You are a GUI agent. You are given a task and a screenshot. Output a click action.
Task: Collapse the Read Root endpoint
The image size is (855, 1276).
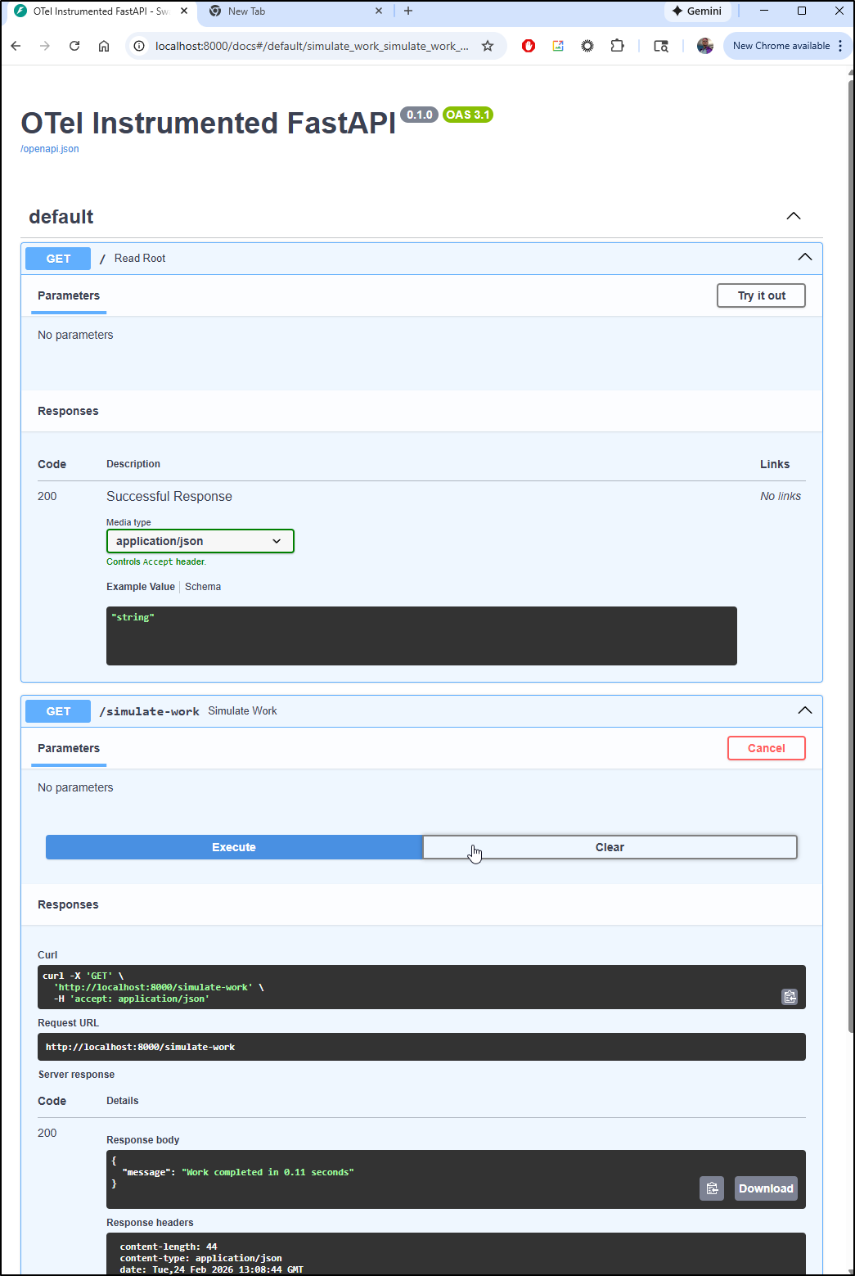pos(804,258)
